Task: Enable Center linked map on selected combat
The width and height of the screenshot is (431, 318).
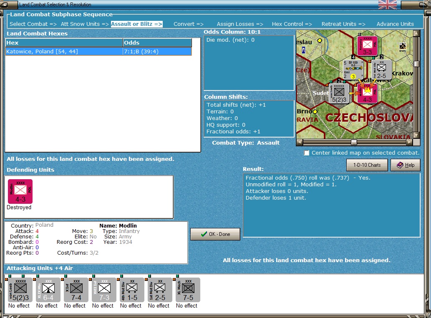Action: 307,153
